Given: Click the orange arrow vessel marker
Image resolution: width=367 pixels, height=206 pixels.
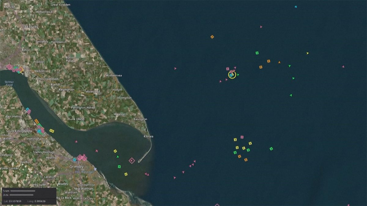Looking at the screenshot, I should [279, 62].
